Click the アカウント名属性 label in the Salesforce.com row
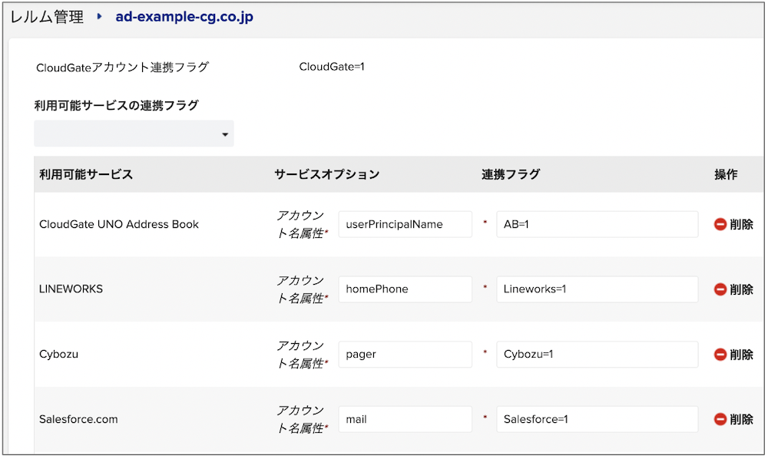 point(302,419)
